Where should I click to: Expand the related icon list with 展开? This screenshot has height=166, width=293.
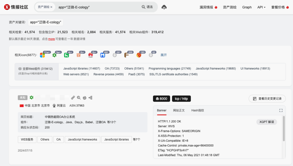164,55
